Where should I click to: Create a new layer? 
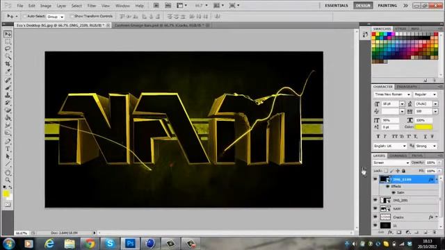click(426, 233)
